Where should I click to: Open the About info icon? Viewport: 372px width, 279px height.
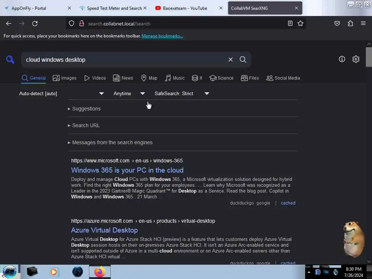click(x=342, y=59)
